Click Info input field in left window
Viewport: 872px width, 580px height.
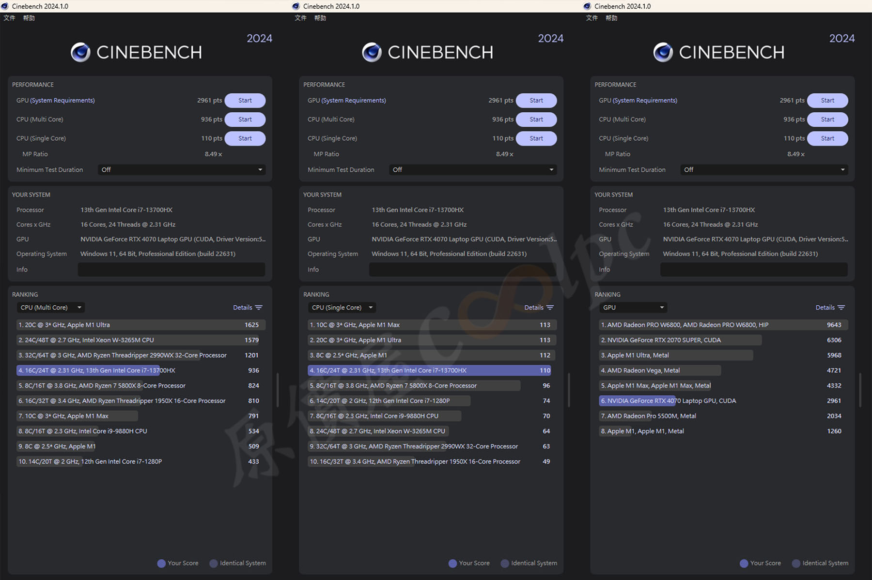[171, 269]
